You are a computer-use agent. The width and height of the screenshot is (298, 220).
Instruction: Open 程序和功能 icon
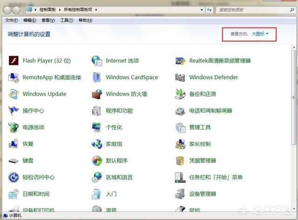tap(97, 110)
